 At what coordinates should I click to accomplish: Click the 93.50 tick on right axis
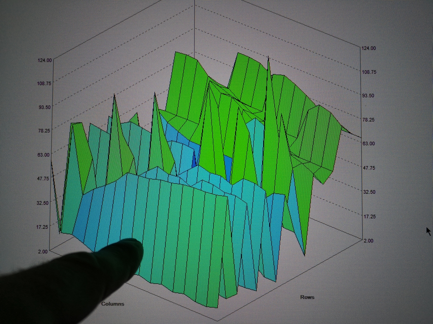[368, 96]
